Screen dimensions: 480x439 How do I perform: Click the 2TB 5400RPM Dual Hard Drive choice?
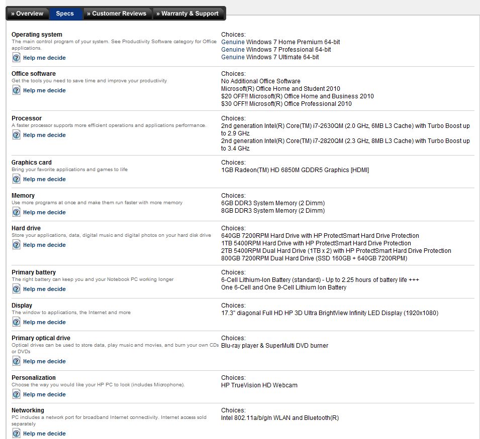(x=336, y=251)
